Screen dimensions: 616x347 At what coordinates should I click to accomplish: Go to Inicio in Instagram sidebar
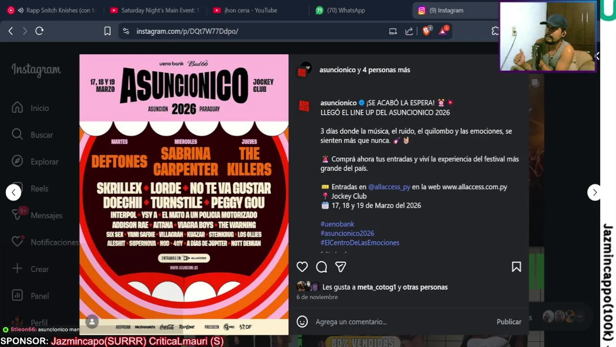coord(31,107)
